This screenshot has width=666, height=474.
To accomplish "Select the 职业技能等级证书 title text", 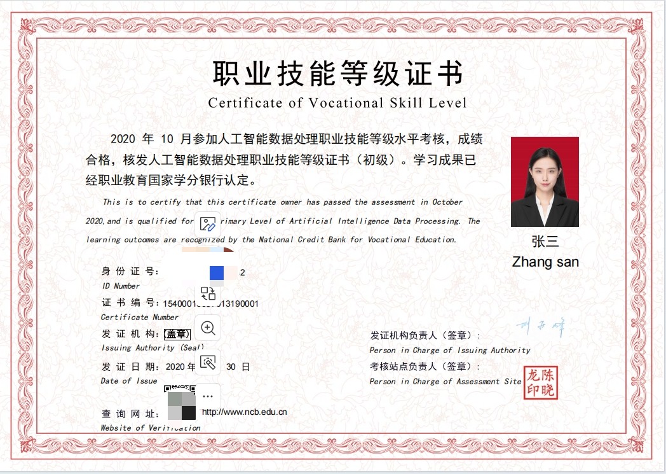I will click(337, 74).
